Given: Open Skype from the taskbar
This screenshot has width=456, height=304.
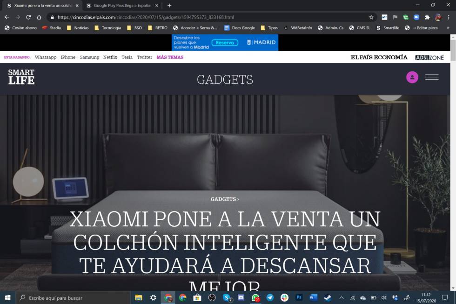Looking at the screenshot, I should click(x=227, y=297).
